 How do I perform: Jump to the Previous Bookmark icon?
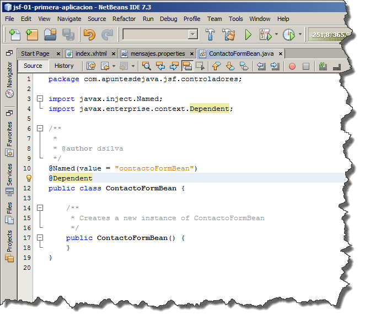(x=216, y=66)
